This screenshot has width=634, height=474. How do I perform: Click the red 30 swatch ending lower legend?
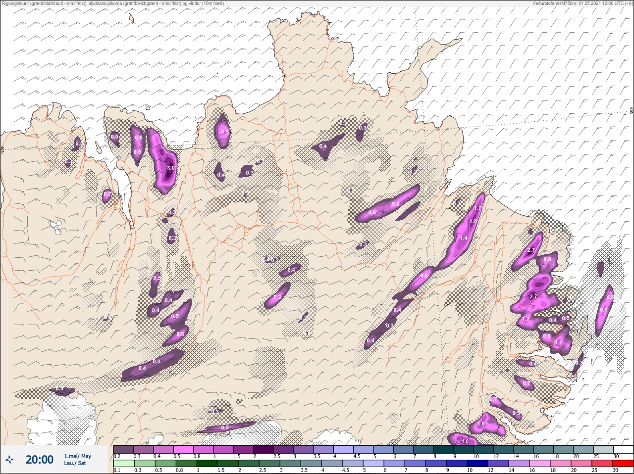coord(623,464)
